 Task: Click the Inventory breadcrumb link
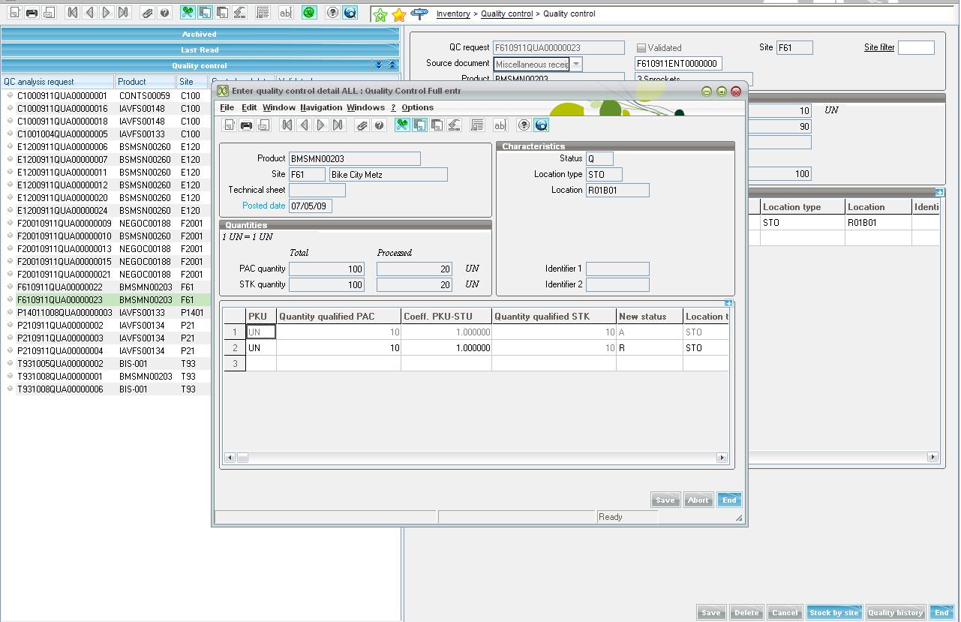(453, 14)
